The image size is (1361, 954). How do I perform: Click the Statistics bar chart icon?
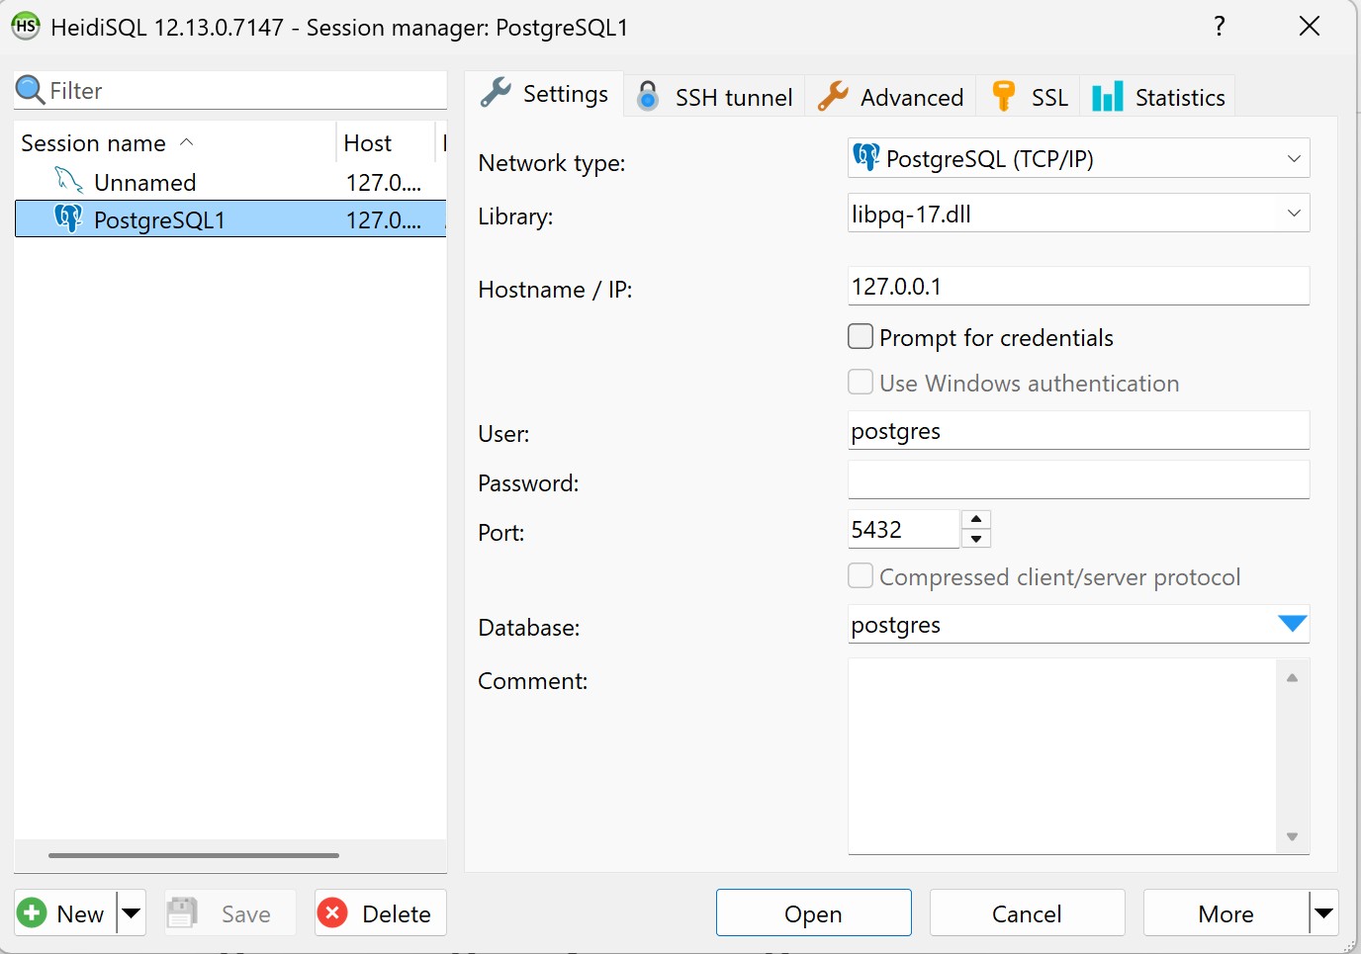[x=1107, y=96]
